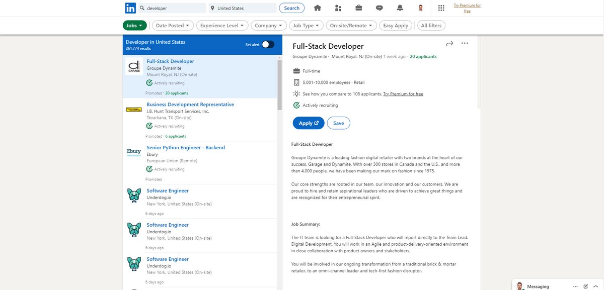Viewport: 604px width, 290px height.
Task: Open profile avatar menu in header
Action: click(421, 8)
